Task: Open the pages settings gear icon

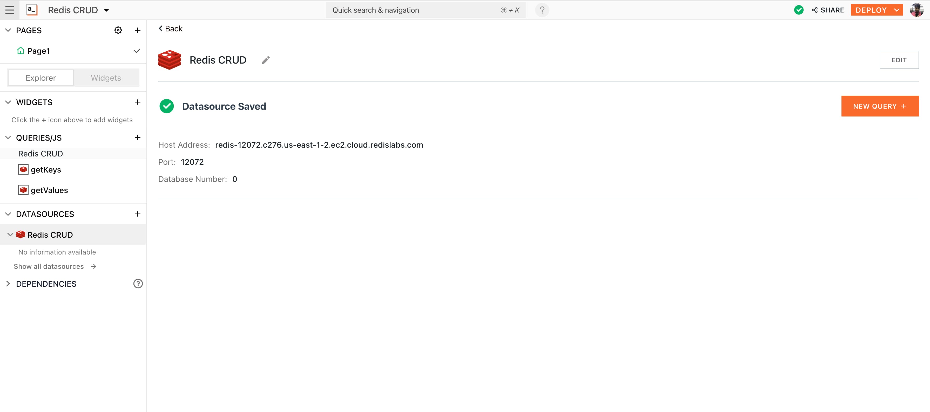Action: [x=118, y=30]
